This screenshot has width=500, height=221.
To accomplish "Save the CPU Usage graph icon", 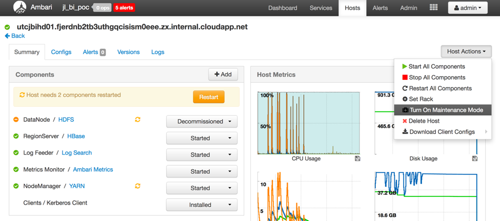I will (357, 159).
